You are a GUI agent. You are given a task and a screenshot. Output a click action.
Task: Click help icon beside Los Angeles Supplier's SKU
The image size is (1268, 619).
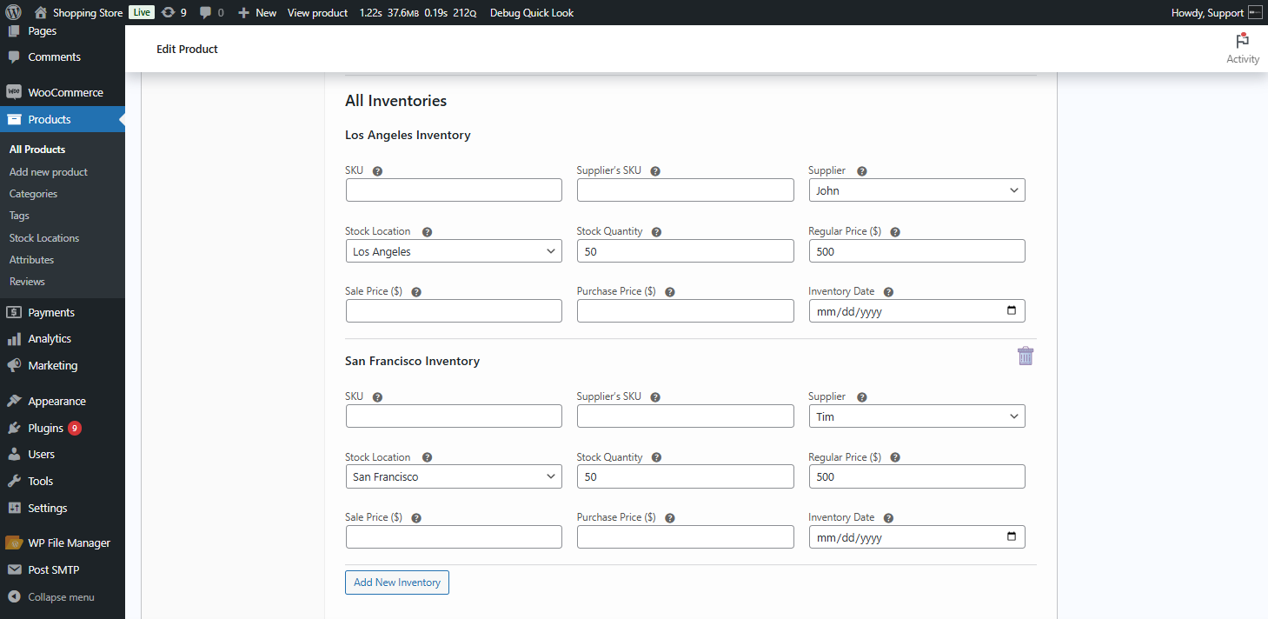click(655, 171)
